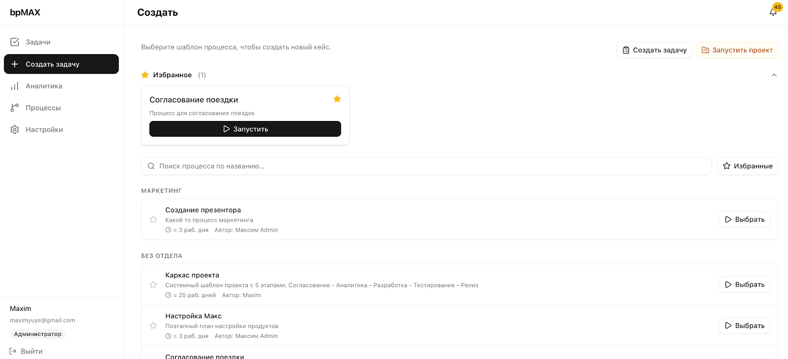The width and height of the screenshot is (788, 359).
Task: Choose the Создание презентора process
Action: [744, 219]
